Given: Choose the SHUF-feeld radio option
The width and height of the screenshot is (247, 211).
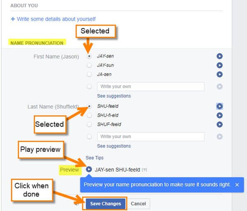Looking at the screenshot, I should coord(89,125).
